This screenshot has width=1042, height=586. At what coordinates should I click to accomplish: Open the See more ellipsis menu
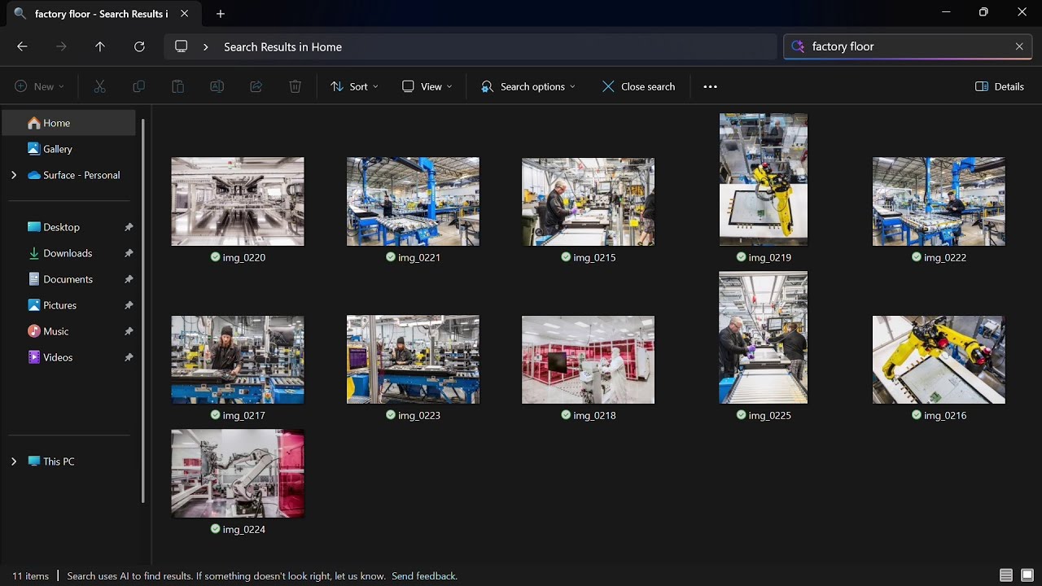[710, 86]
